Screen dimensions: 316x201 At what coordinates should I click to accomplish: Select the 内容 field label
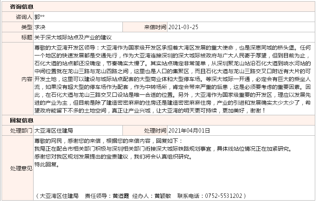point(26,79)
